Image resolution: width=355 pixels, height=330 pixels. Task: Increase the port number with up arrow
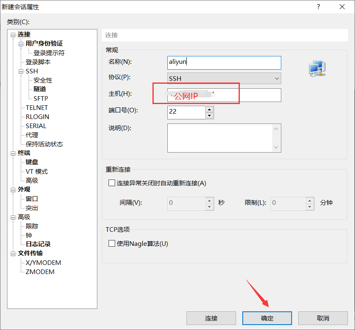pyautogui.click(x=210, y=109)
